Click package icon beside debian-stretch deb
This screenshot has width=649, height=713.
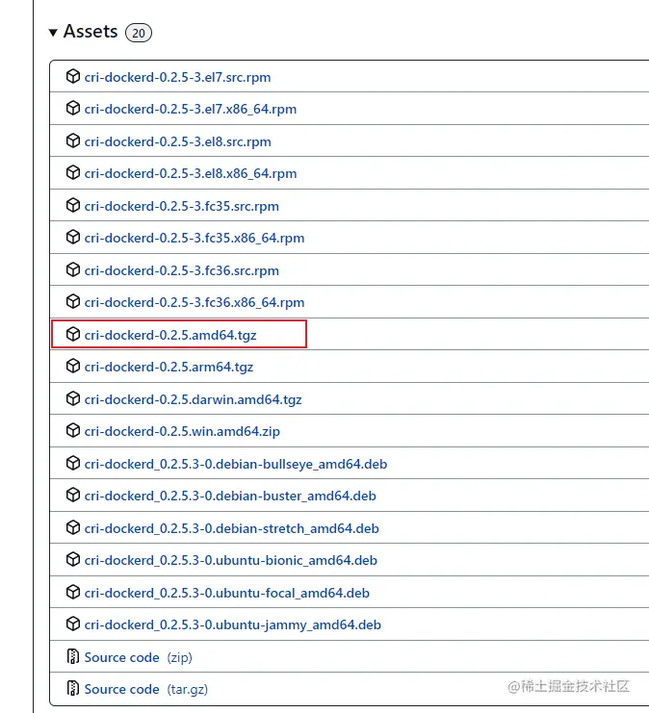[x=73, y=528]
